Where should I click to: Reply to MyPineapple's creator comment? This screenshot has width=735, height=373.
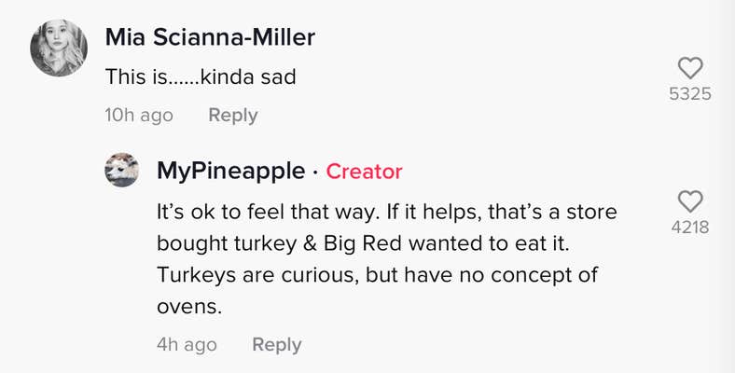click(x=277, y=345)
